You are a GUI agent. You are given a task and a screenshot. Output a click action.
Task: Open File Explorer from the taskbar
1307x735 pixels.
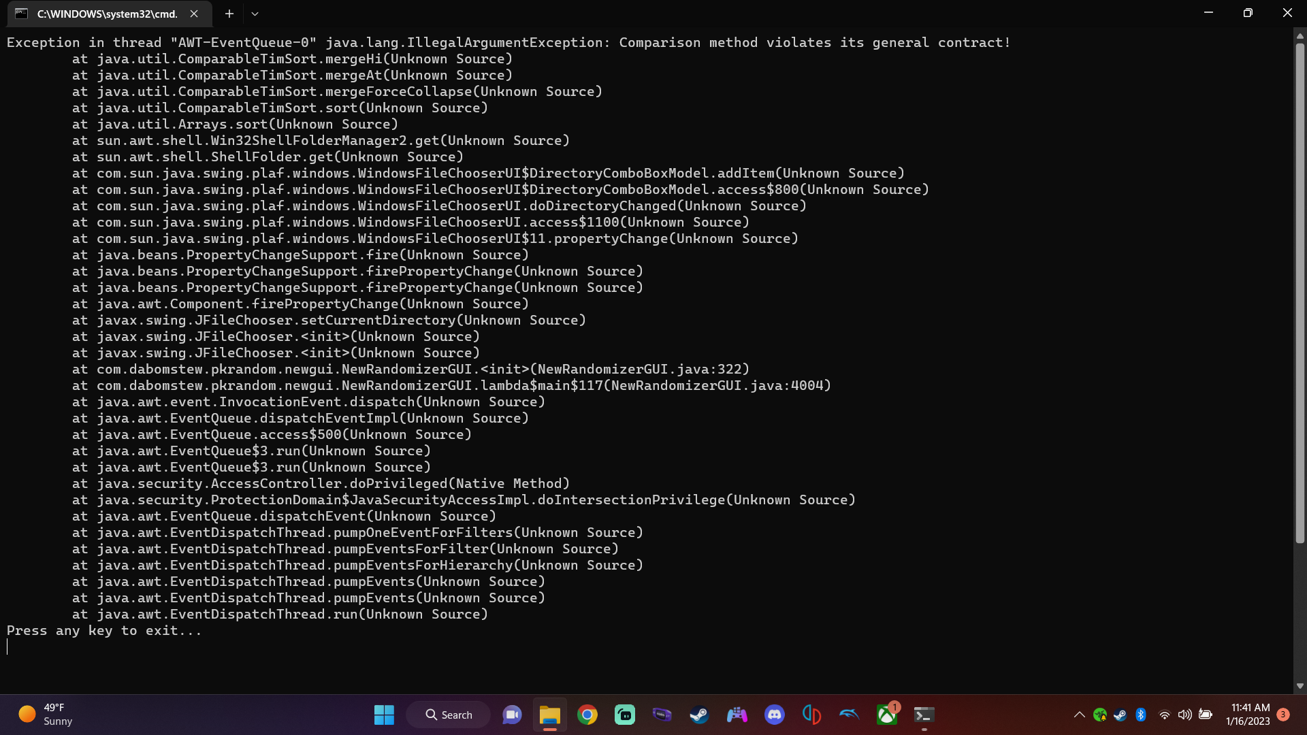click(550, 715)
